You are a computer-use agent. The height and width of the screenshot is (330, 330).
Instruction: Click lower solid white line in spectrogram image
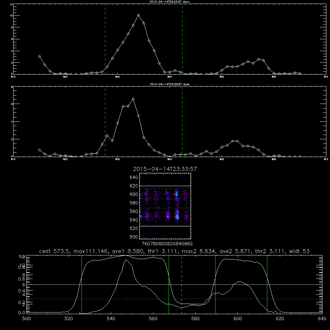[x=165, y=226]
